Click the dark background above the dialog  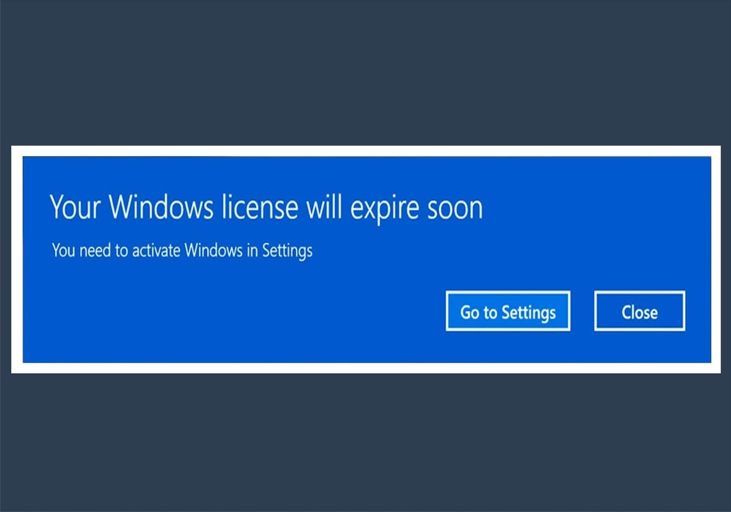(365, 73)
